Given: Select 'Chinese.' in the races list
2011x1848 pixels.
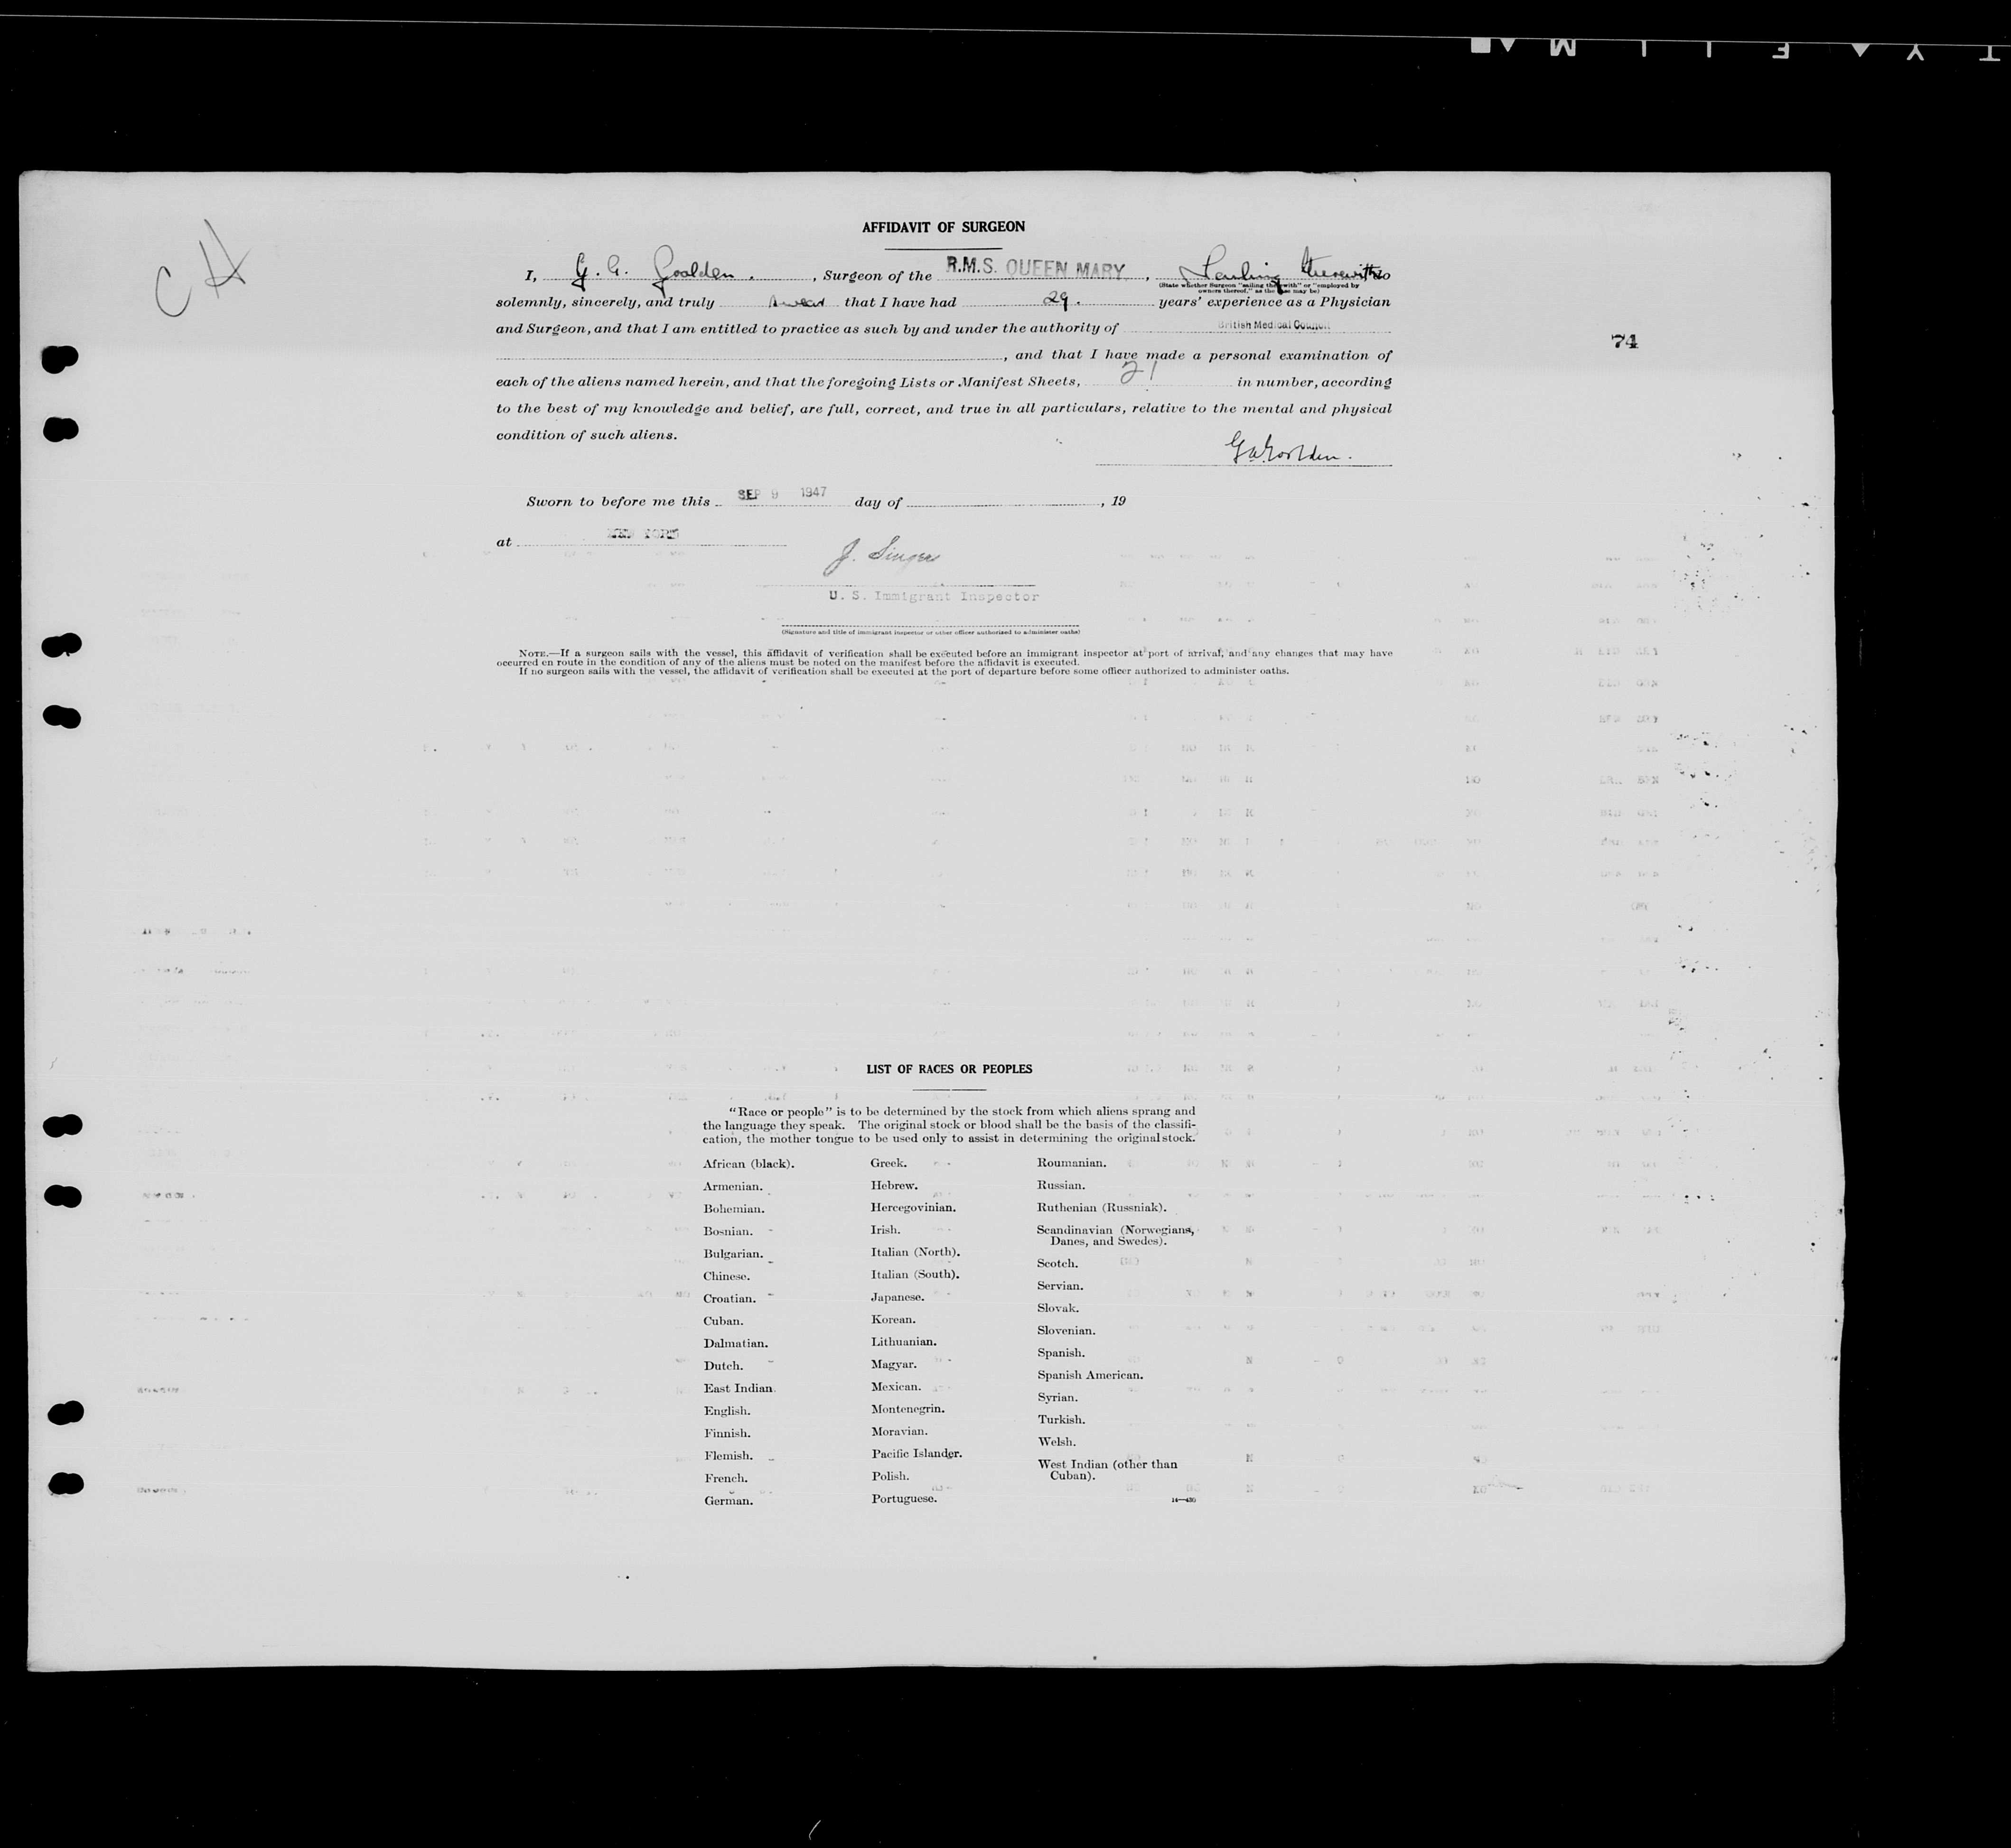Looking at the screenshot, I should tap(726, 1276).
